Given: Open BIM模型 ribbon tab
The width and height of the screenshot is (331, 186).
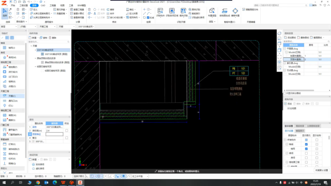Looking at the screenshot, I should [x=81, y=5].
